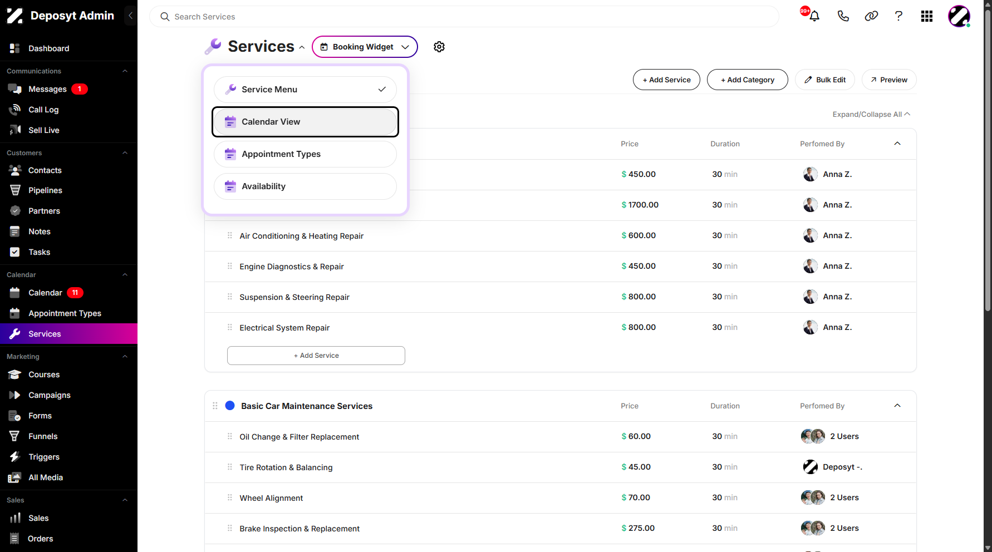Click the page vertical scrollbar
Image resolution: width=992 pixels, height=552 pixels.
tap(988, 161)
